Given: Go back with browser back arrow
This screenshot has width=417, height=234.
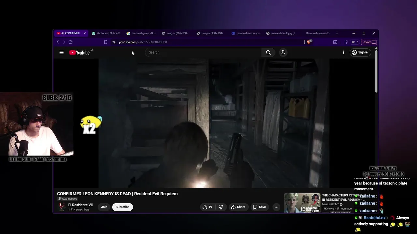Looking at the screenshot, I should [58, 42].
